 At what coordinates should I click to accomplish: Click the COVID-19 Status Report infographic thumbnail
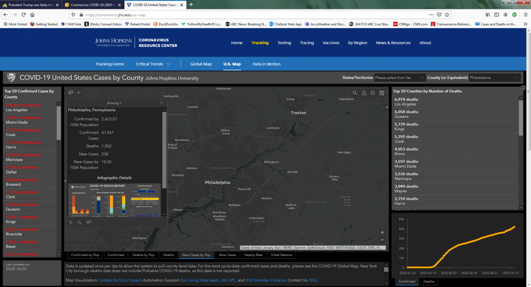coord(114,200)
